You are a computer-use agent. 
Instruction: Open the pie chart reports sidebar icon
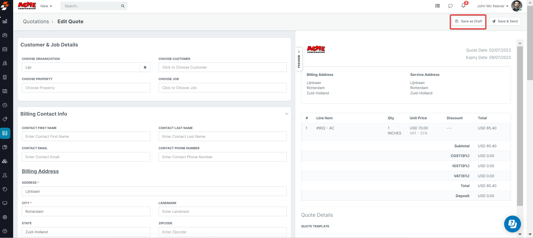(x=5, y=189)
